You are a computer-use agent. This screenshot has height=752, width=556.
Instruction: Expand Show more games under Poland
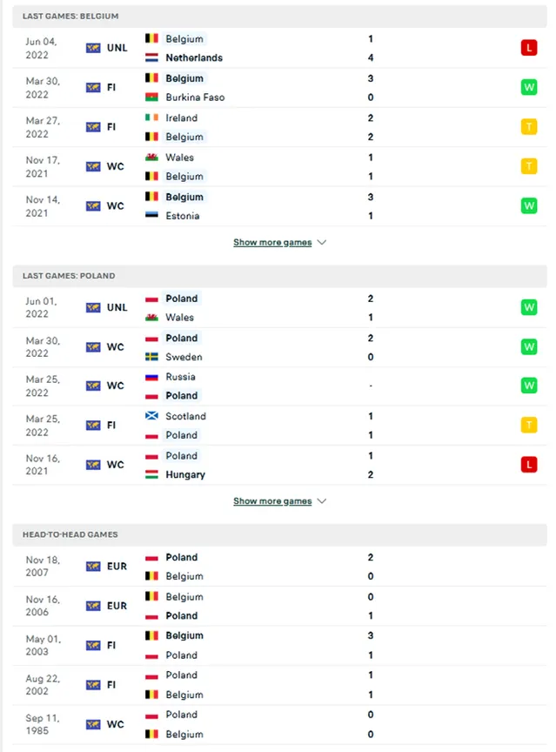pyautogui.click(x=272, y=500)
